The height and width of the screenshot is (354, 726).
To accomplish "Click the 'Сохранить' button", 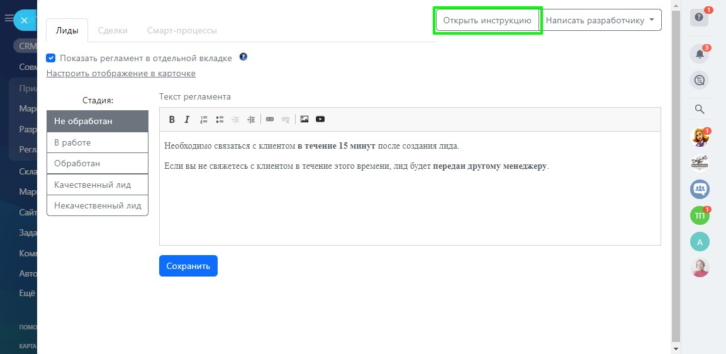I will click(x=188, y=266).
